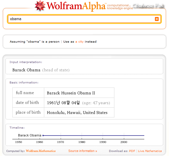This screenshot has height=156, width=169.
Task: Open Live Mathematica download link
Action: point(150,151)
